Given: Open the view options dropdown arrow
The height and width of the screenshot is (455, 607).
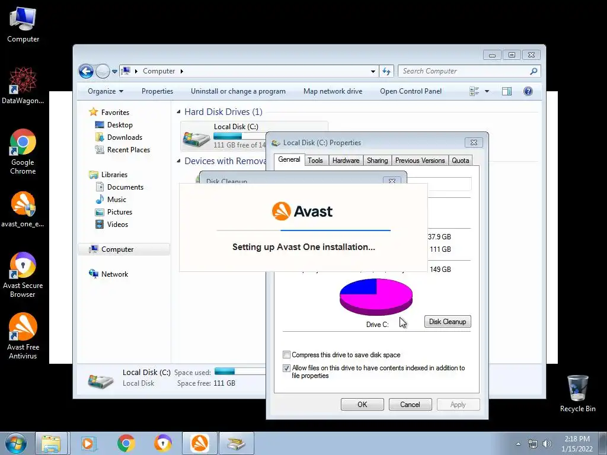Looking at the screenshot, I should click(x=487, y=91).
